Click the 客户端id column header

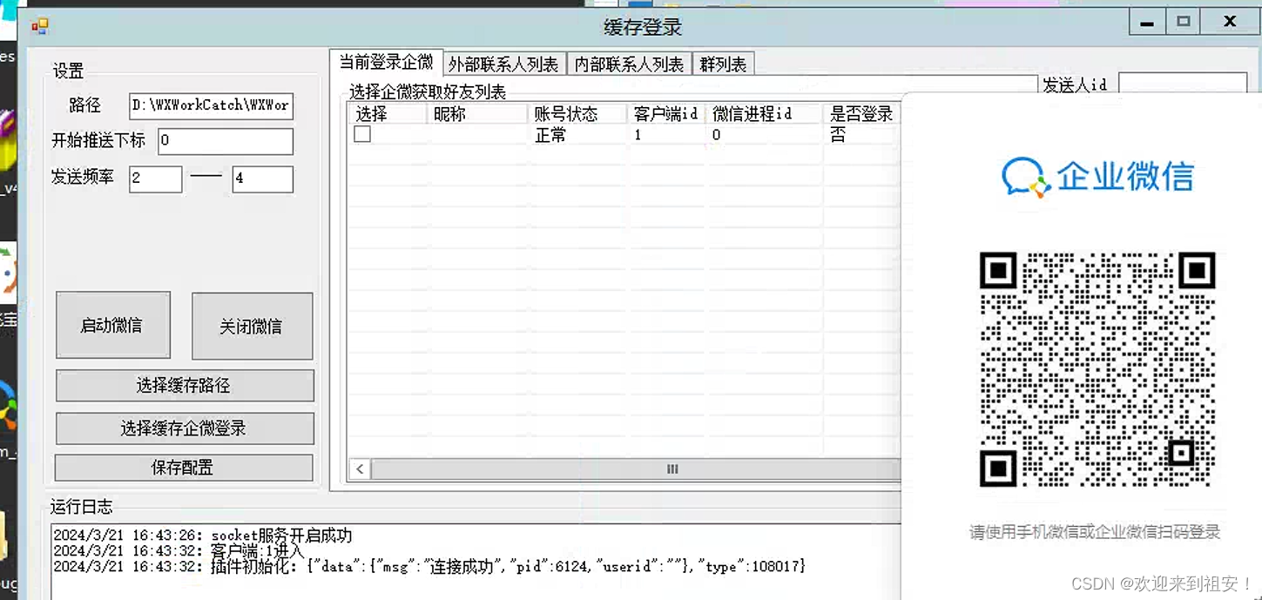(666, 114)
